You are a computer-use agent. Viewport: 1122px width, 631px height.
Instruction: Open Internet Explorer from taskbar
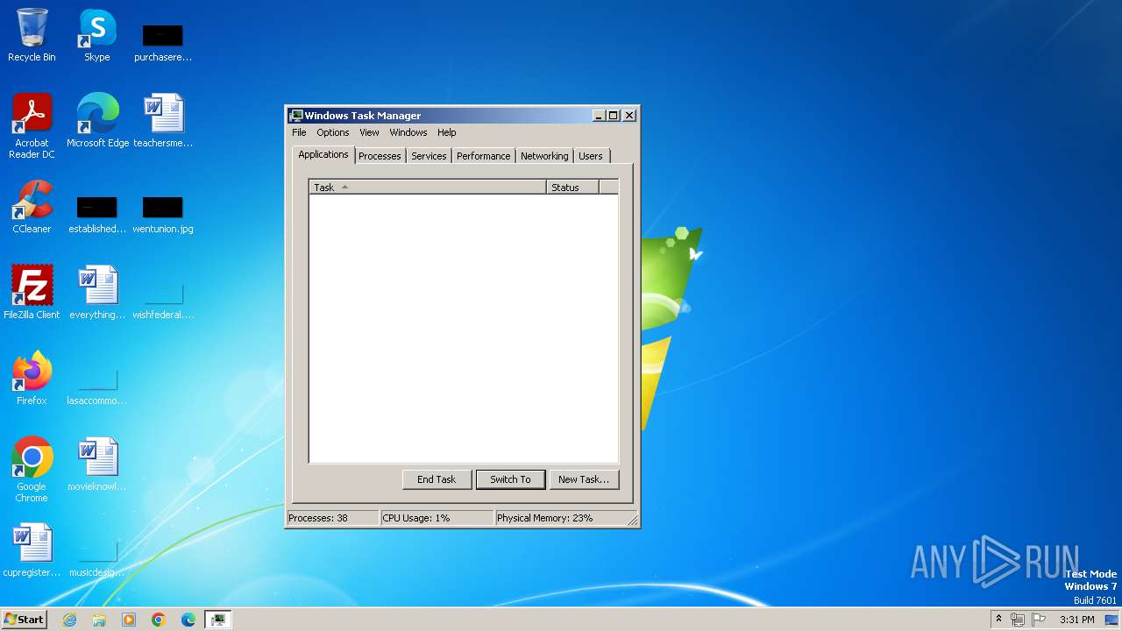69,620
